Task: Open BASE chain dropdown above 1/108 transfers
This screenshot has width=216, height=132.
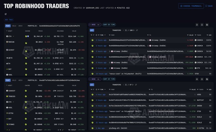Action: pyautogui.click(x=98, y=25)
